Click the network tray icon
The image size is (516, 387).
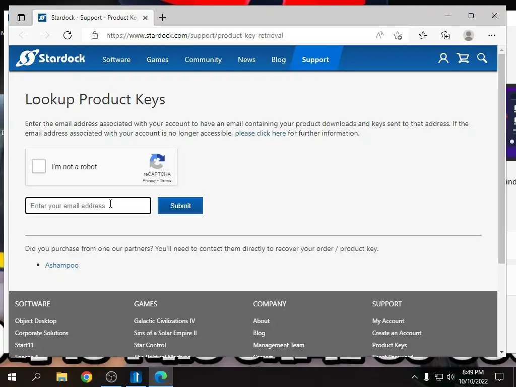coord(439,377)
